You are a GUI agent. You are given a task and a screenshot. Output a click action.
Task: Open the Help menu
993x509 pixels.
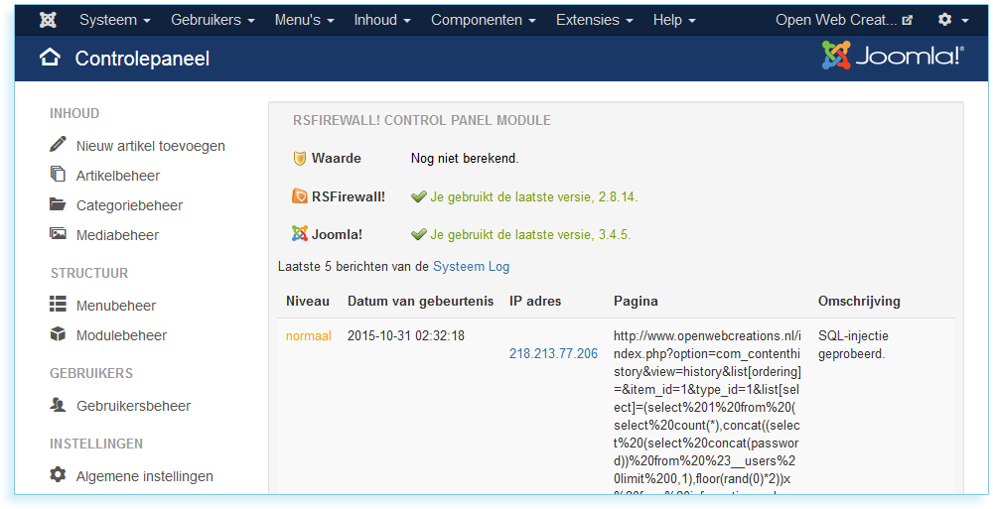pyautogui.click(x=674, y=20)
